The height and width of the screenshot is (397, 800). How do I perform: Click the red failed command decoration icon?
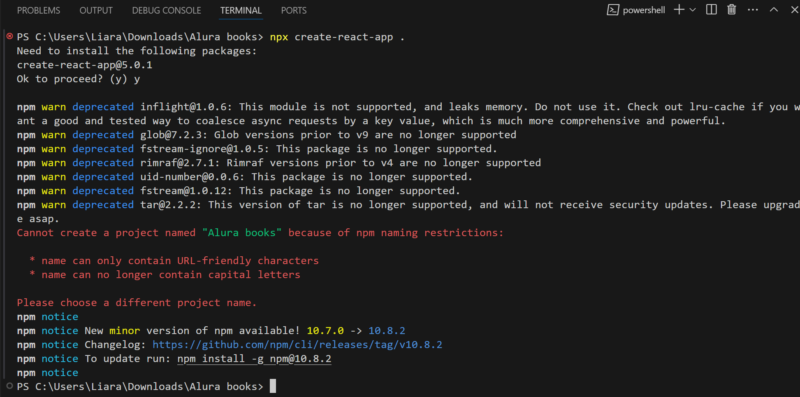[10, 36]
